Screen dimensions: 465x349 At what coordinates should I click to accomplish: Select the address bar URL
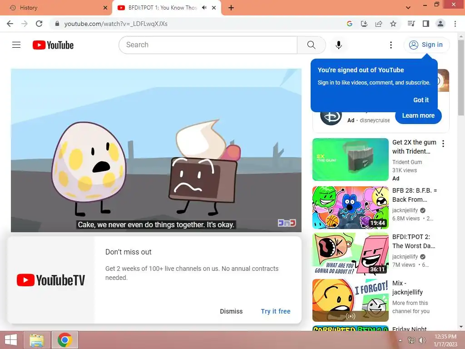tap(116, 24)
